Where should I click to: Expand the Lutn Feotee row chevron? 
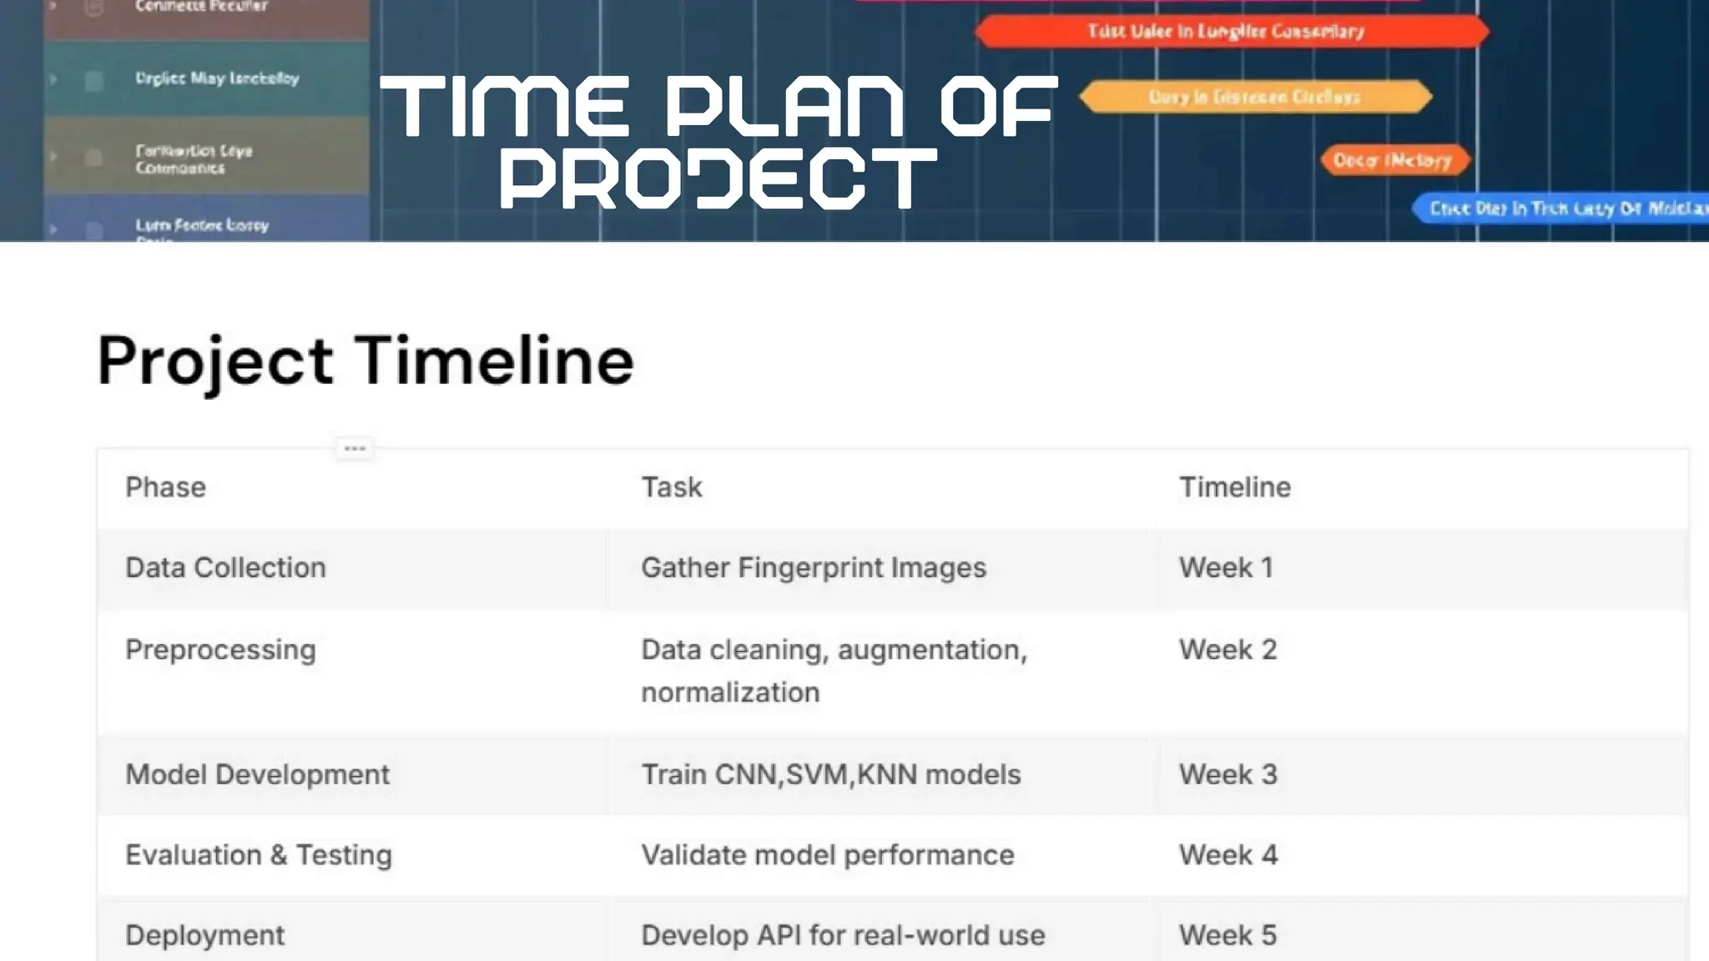pos(53,229)
